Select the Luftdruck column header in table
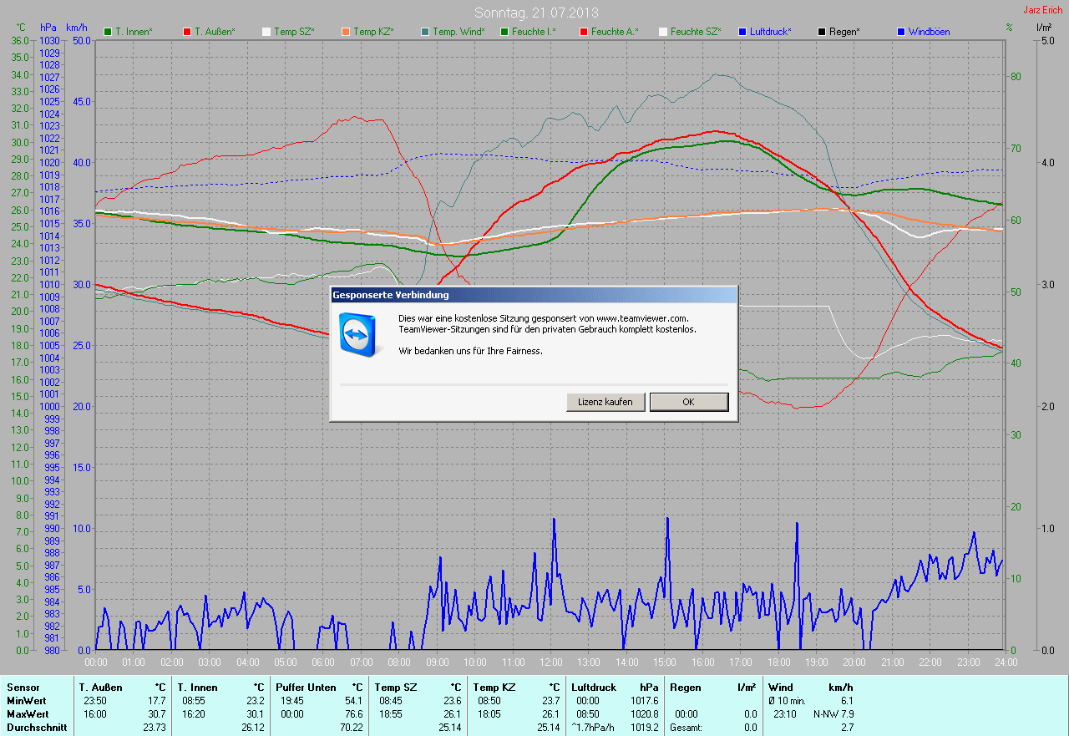Image resolution: width=1069 pixels, height=736 pixels. coord(591,688)
